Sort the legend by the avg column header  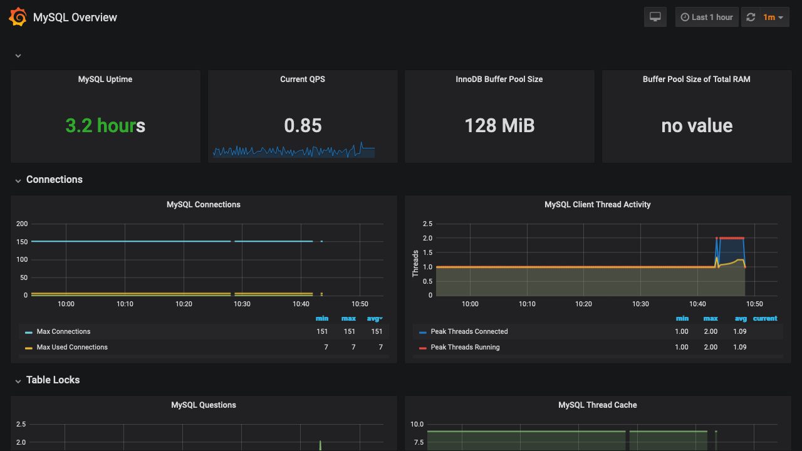373,318
